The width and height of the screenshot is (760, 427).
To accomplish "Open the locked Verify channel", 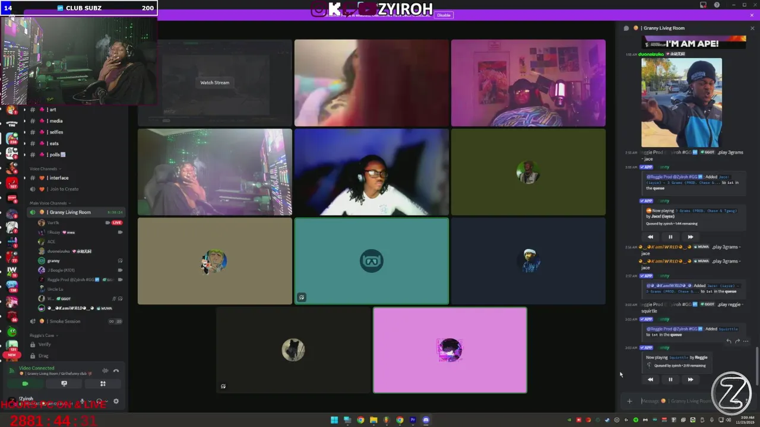I will [75, 345].
